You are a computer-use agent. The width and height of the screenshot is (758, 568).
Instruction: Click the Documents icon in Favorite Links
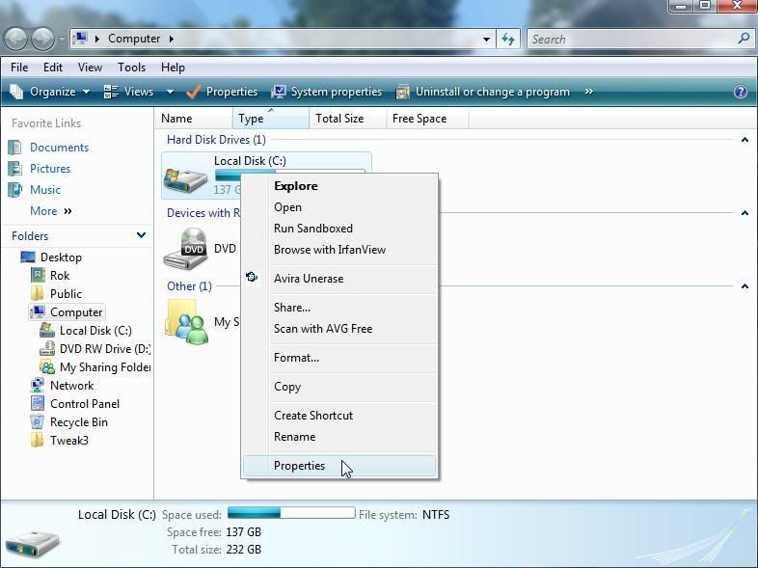[15, 148]
